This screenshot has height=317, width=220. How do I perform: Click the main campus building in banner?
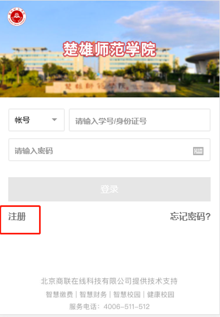[x=92, y=61]
